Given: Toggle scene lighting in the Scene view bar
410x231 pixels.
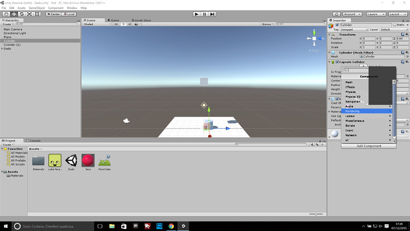Looking at the screenshot, I should click(x=123, y=24).
